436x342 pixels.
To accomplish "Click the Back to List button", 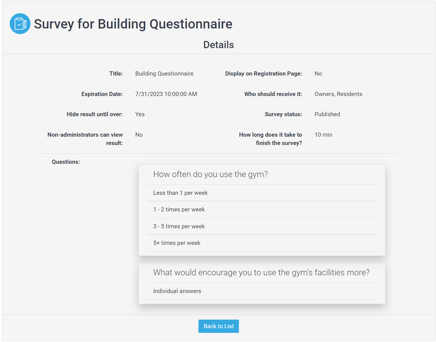I will point(218,326).
